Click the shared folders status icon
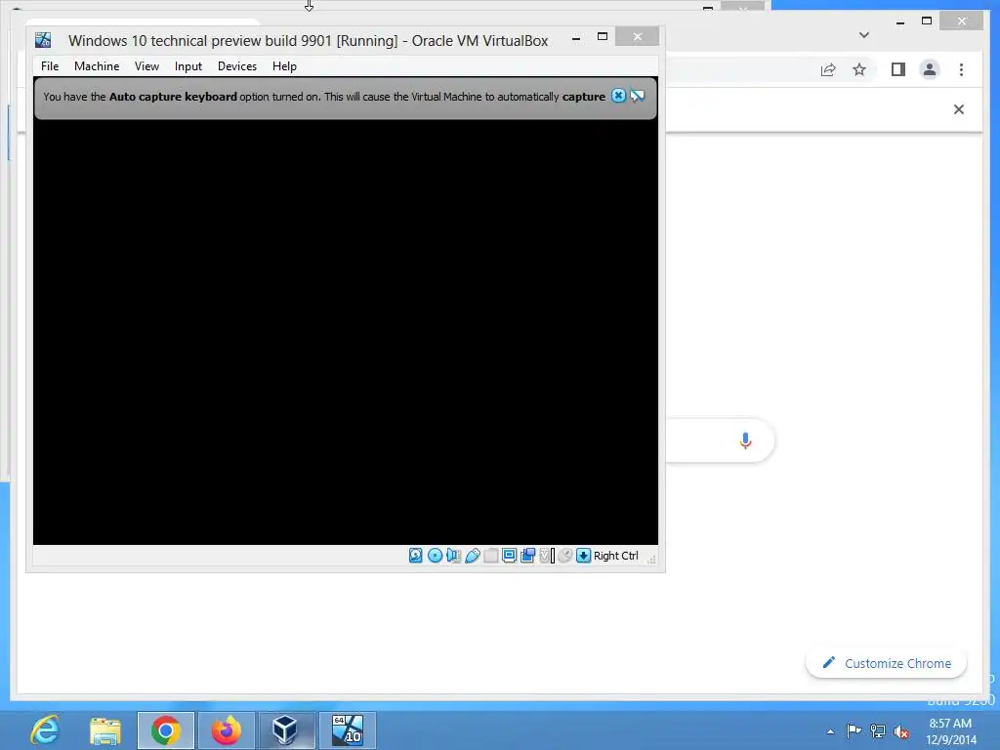 490,556
